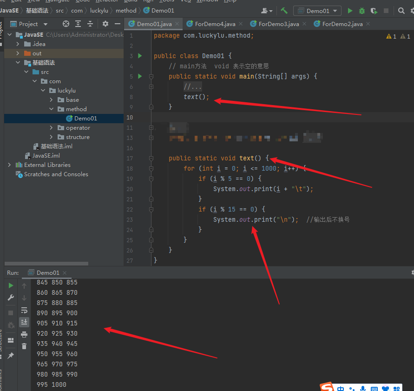The height and width of the screenshot is (391, 414).
Task: Click the pin tab icon in Run panel
Action: click(11, 356)
